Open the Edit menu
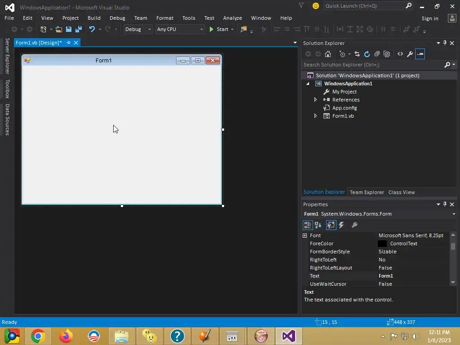460x345 pixels. tap(27, 18)
